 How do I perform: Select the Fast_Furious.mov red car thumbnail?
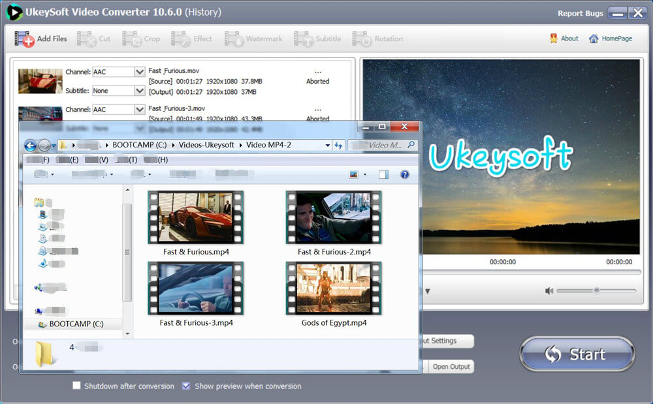(x=40, y=81)
